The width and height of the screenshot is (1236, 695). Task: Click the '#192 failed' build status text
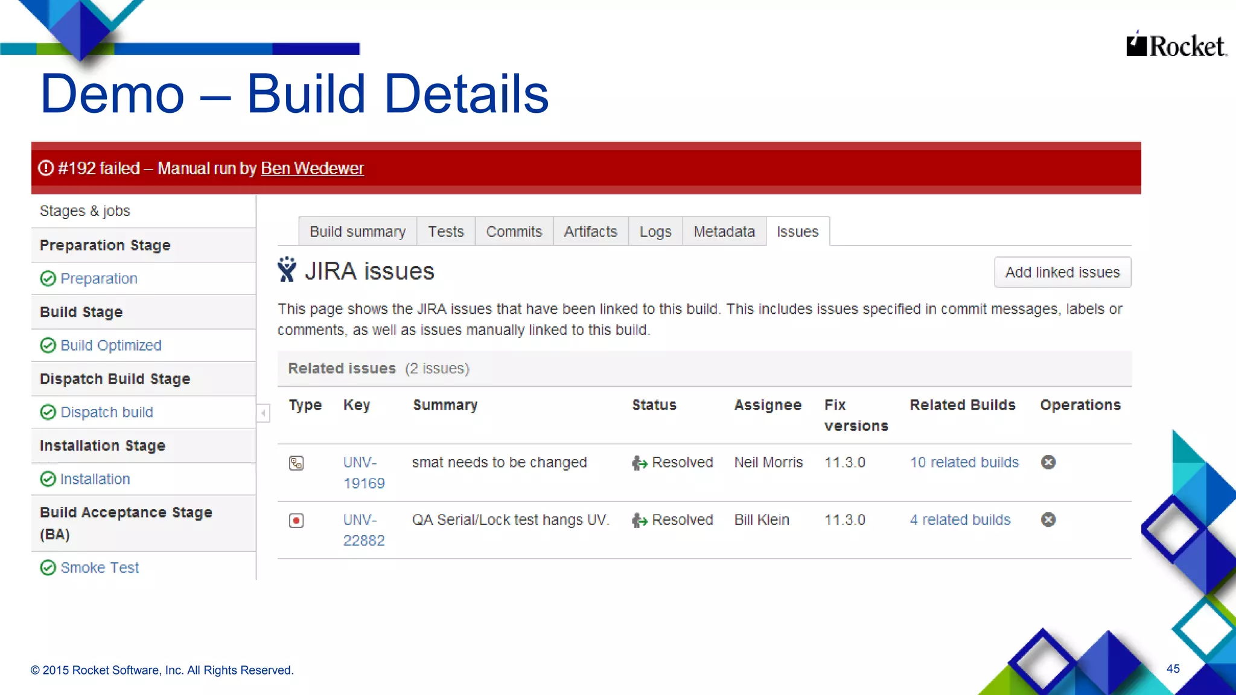pos(99,168)
